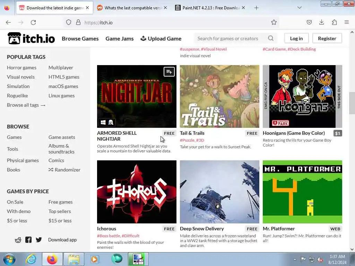Open the ARMORED SHELL NIGHTJAR title link
Image resolution: width=355 pixels, height=266 pixels.
[x=117, y=136]
